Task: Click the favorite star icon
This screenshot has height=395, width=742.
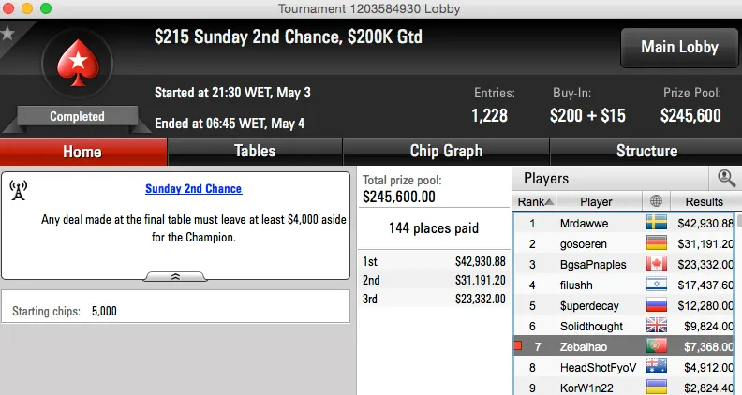Action: point(7,34)
